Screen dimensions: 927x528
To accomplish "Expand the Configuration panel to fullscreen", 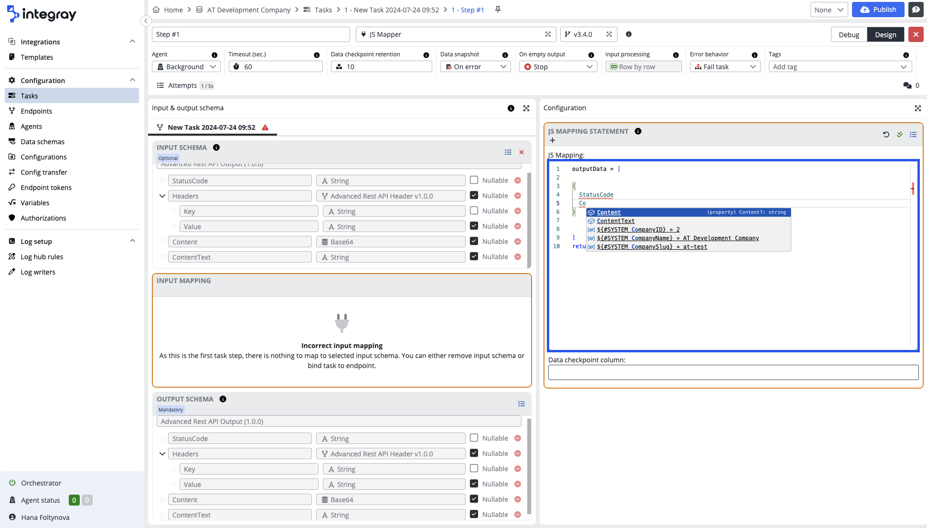I will click(917, 108).
